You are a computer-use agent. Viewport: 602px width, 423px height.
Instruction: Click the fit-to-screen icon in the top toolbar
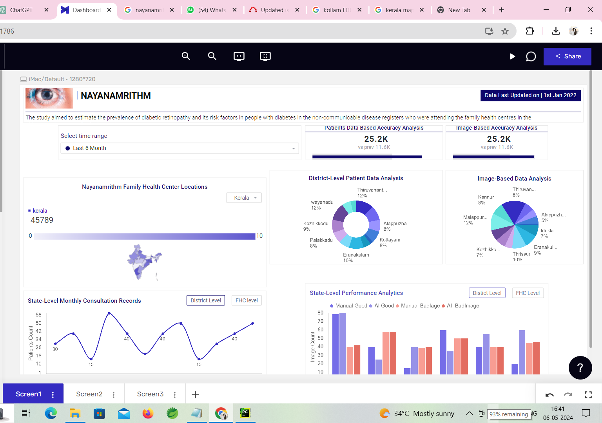pos(265,56)
